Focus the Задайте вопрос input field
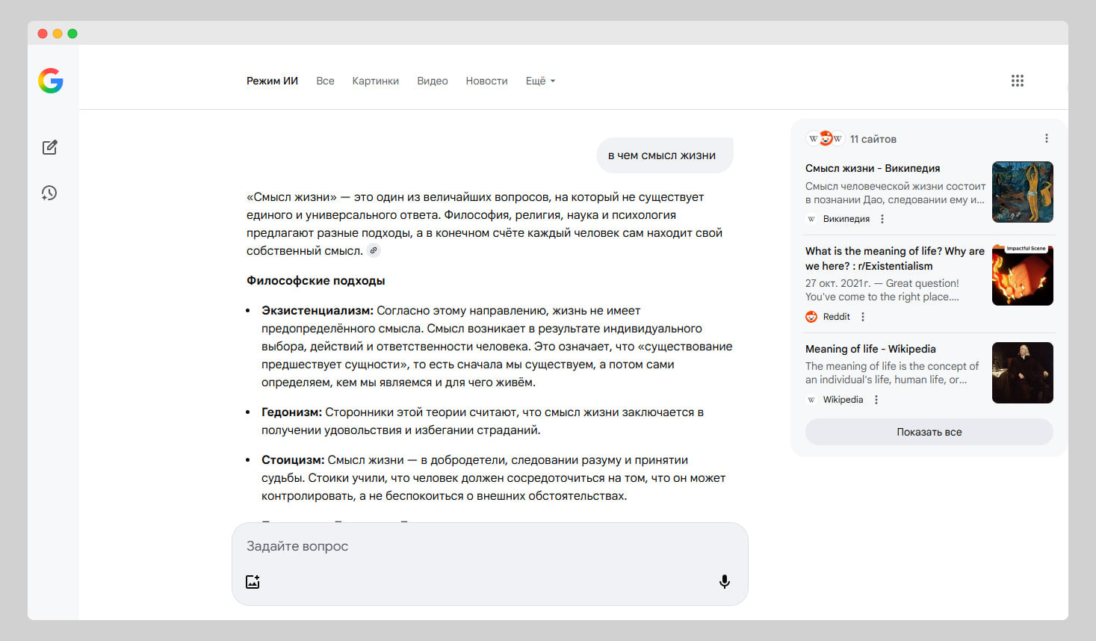The width and height of the screenshot is (1096, 641). (478, 546)
